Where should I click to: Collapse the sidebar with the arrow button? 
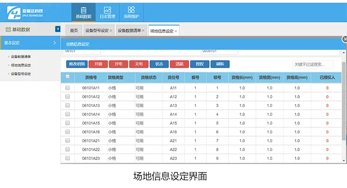pos(57,29)
